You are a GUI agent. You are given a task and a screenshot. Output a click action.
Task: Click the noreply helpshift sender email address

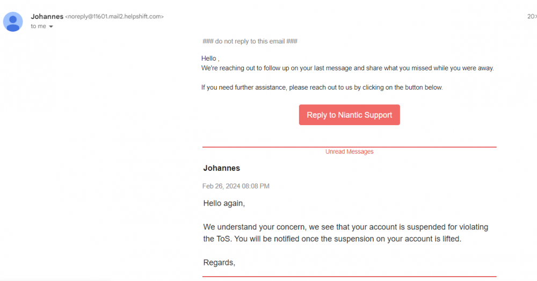click(114, 17)
